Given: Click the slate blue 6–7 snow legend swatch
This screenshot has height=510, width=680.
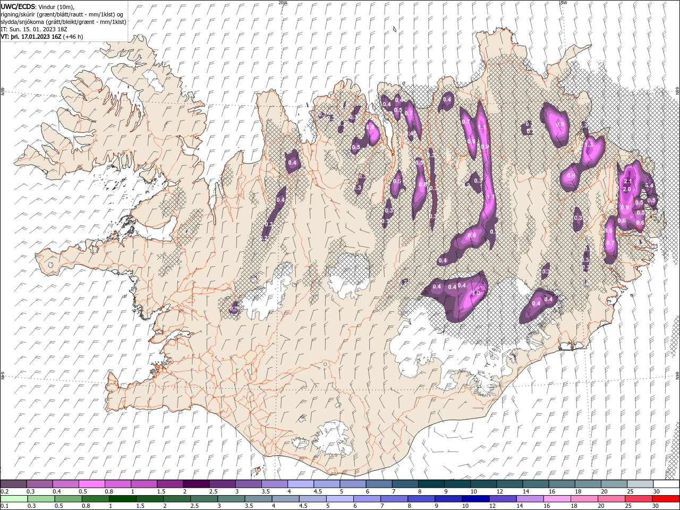Looking at the screenshot, I should point(379,484).
